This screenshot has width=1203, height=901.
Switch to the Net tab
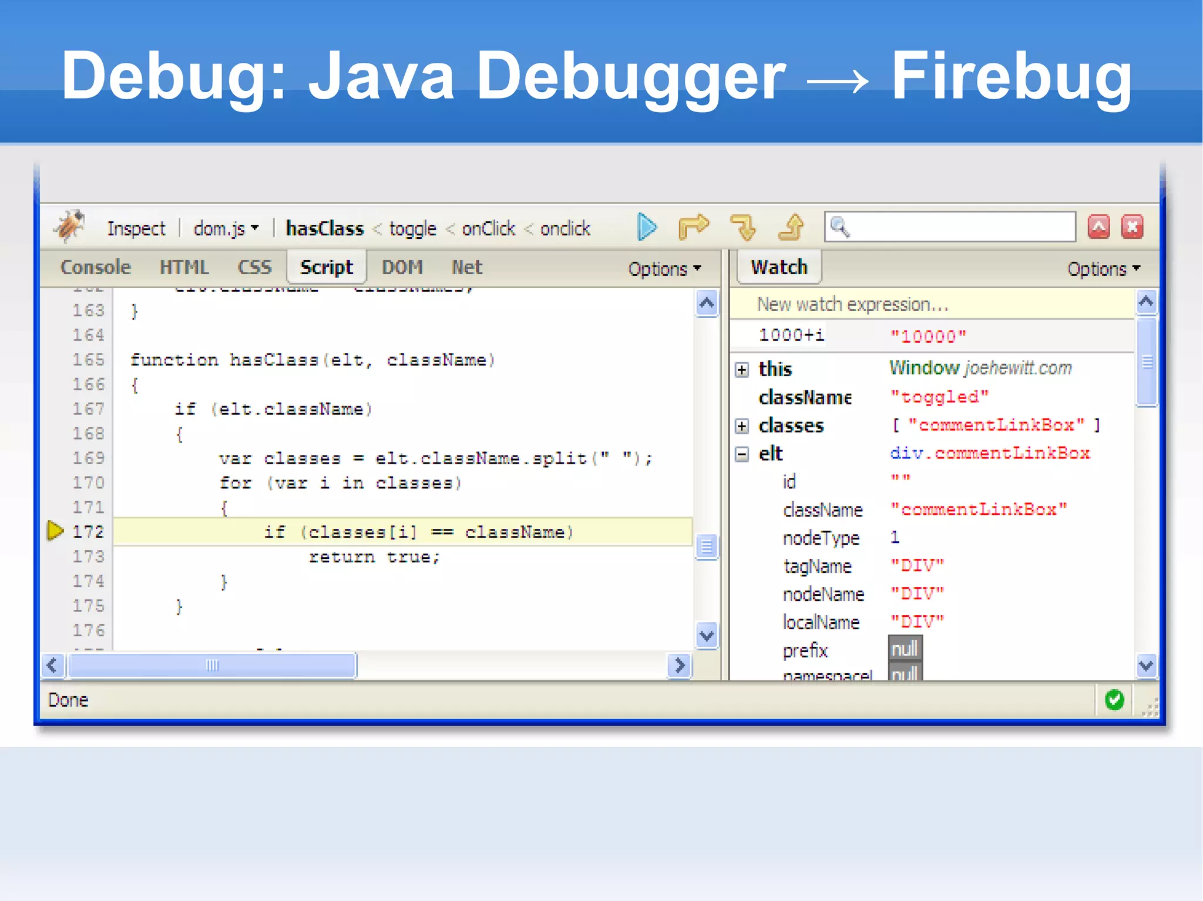466,267
